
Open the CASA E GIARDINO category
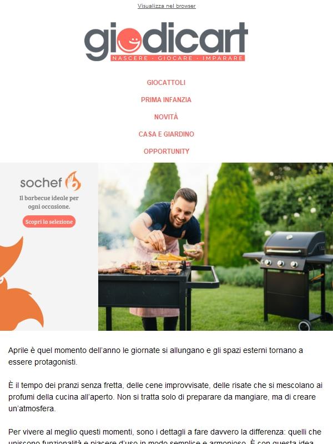pyautogui.click(x=166, y=134)
